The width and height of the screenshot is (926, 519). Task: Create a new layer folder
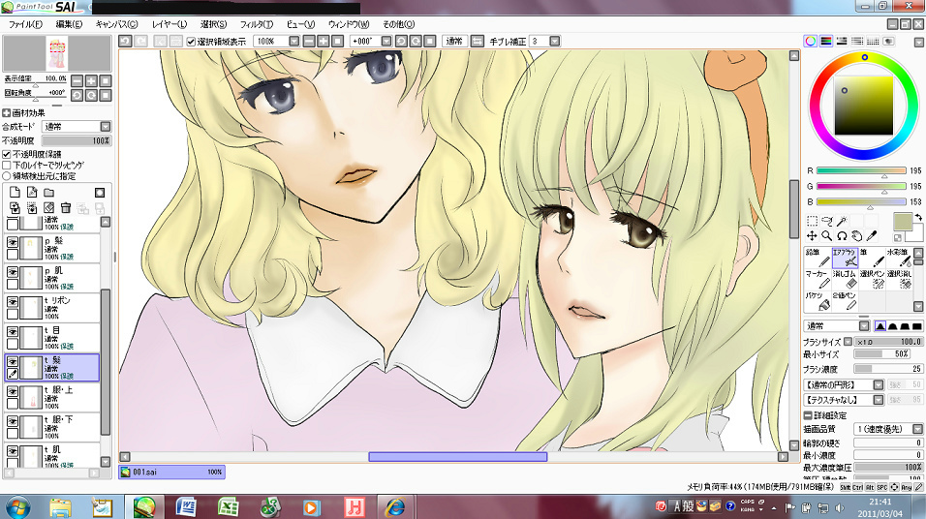pos(49,193)
